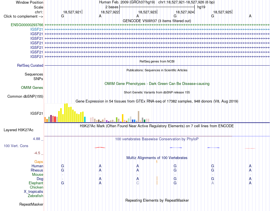
Task: Select the Chicken alignment row label
Action: coord(36,187)
